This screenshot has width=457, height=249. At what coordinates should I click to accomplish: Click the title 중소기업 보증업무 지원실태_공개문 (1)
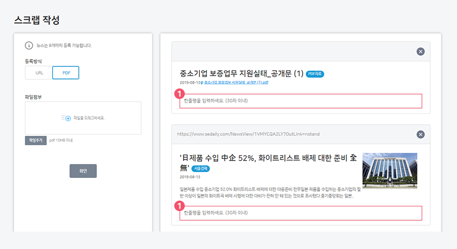click(241, 74)
